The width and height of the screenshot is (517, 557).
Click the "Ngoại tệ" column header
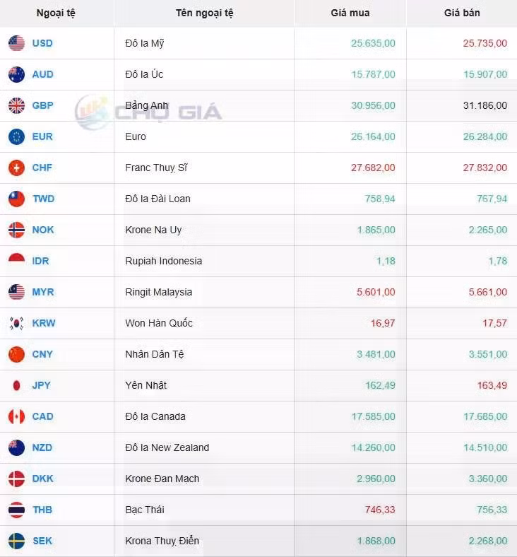pos(56,13)
